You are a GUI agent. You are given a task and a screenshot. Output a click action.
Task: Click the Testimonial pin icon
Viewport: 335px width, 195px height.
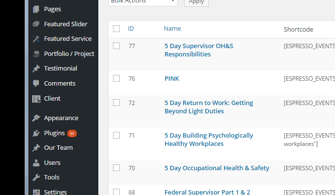point(36,69)
